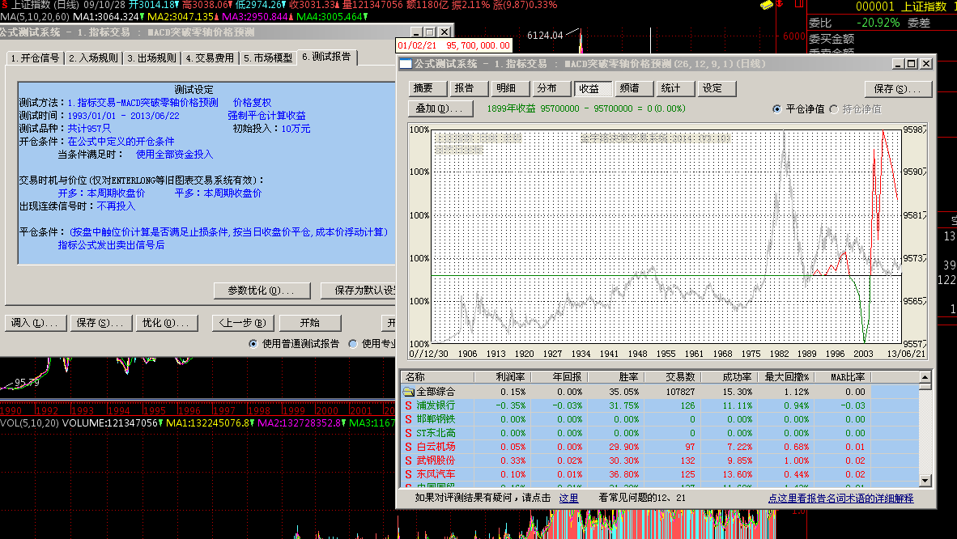Open the 全部综合 folder row icon
Viewport: 957px width, 539px height.
click(x=409, y=392)
